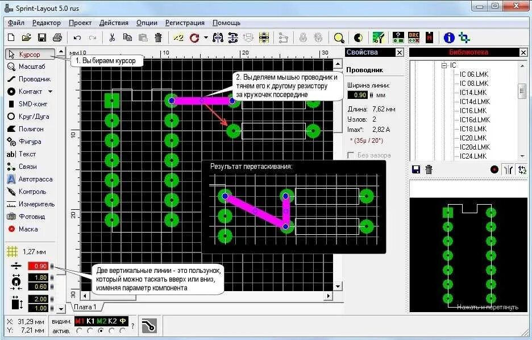Switch to the Плата 1 board tab
This screenshot has height=340, width=532.
[x=85, y=307]
